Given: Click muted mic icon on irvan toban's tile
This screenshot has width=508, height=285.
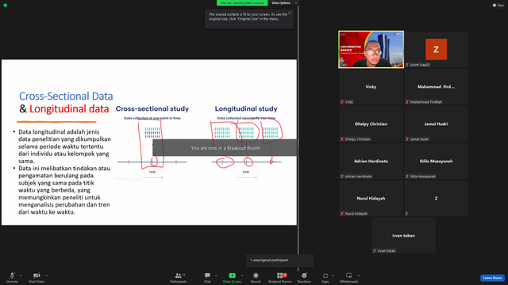Looking at the screenshot, I should point(375,251).
